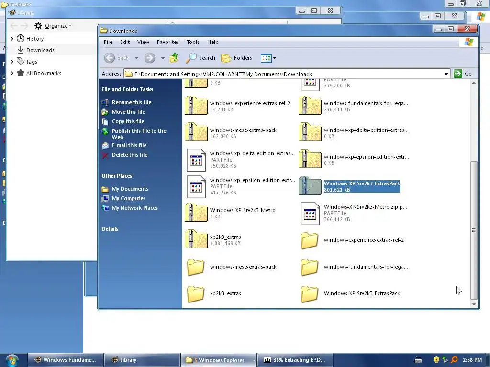
Task: Open the View menu
Action: 143,42
